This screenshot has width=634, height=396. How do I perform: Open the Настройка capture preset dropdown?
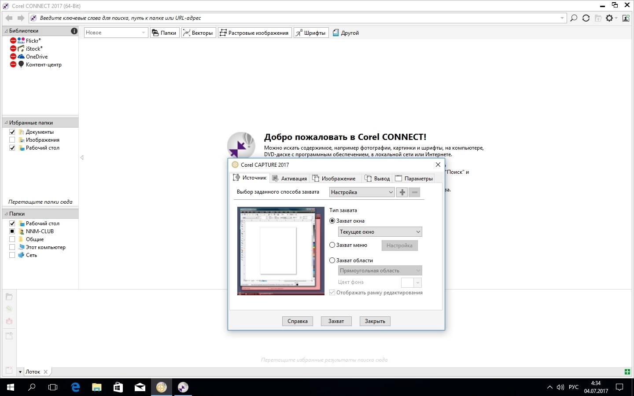point(362,192)
